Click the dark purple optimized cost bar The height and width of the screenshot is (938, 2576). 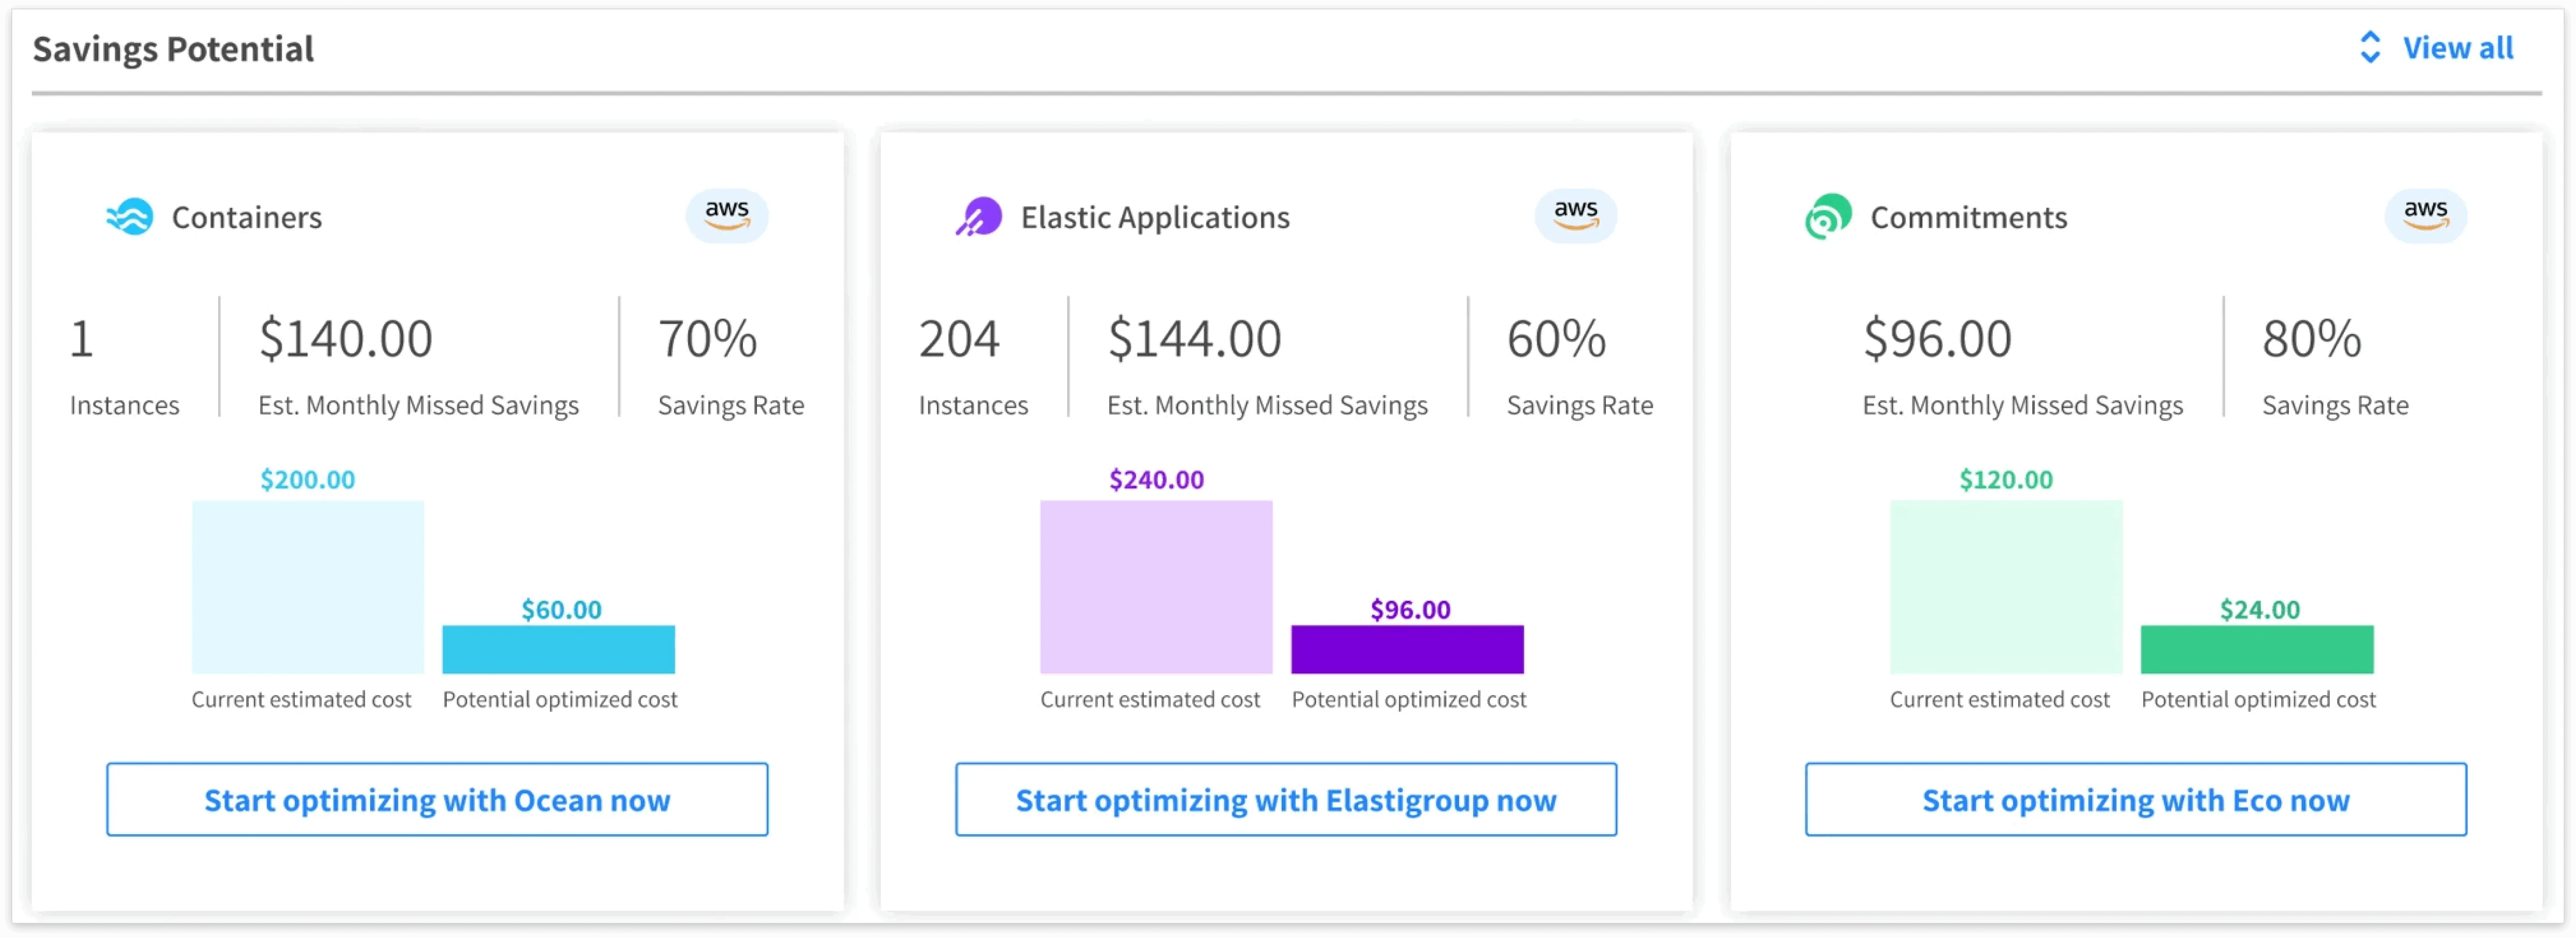tap(1408, 650)
